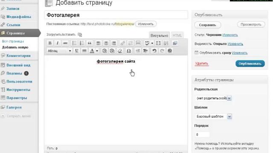Change Видимость via Изменить link

click(235, 44)
